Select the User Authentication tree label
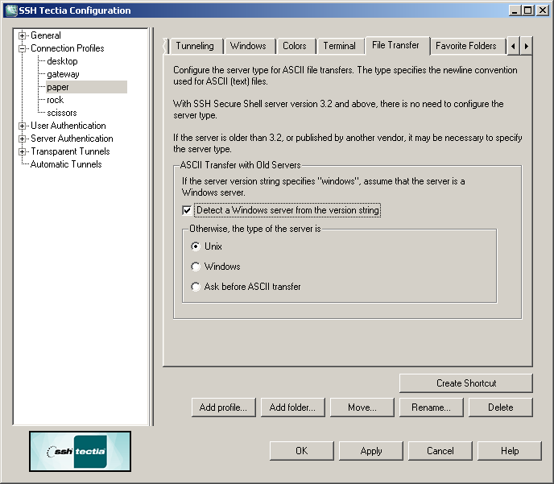This screenshot has height=484, width=554. (68, 126)
